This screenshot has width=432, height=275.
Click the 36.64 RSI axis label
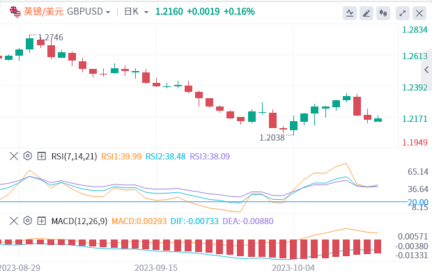418,189
